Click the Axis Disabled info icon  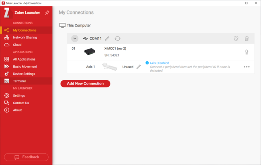[x=147, y=63]
